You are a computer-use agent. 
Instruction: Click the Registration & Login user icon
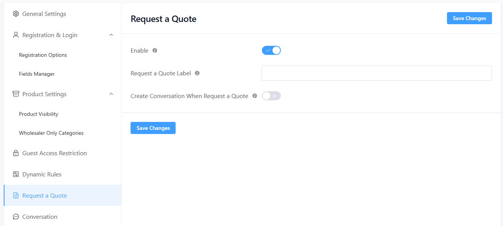pos(16,35)
